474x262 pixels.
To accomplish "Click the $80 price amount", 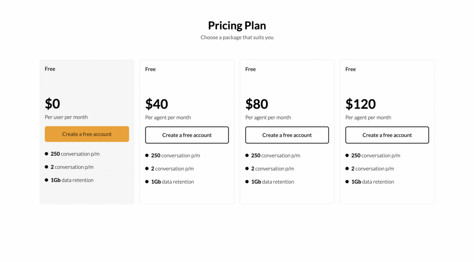I will (257, 104).
